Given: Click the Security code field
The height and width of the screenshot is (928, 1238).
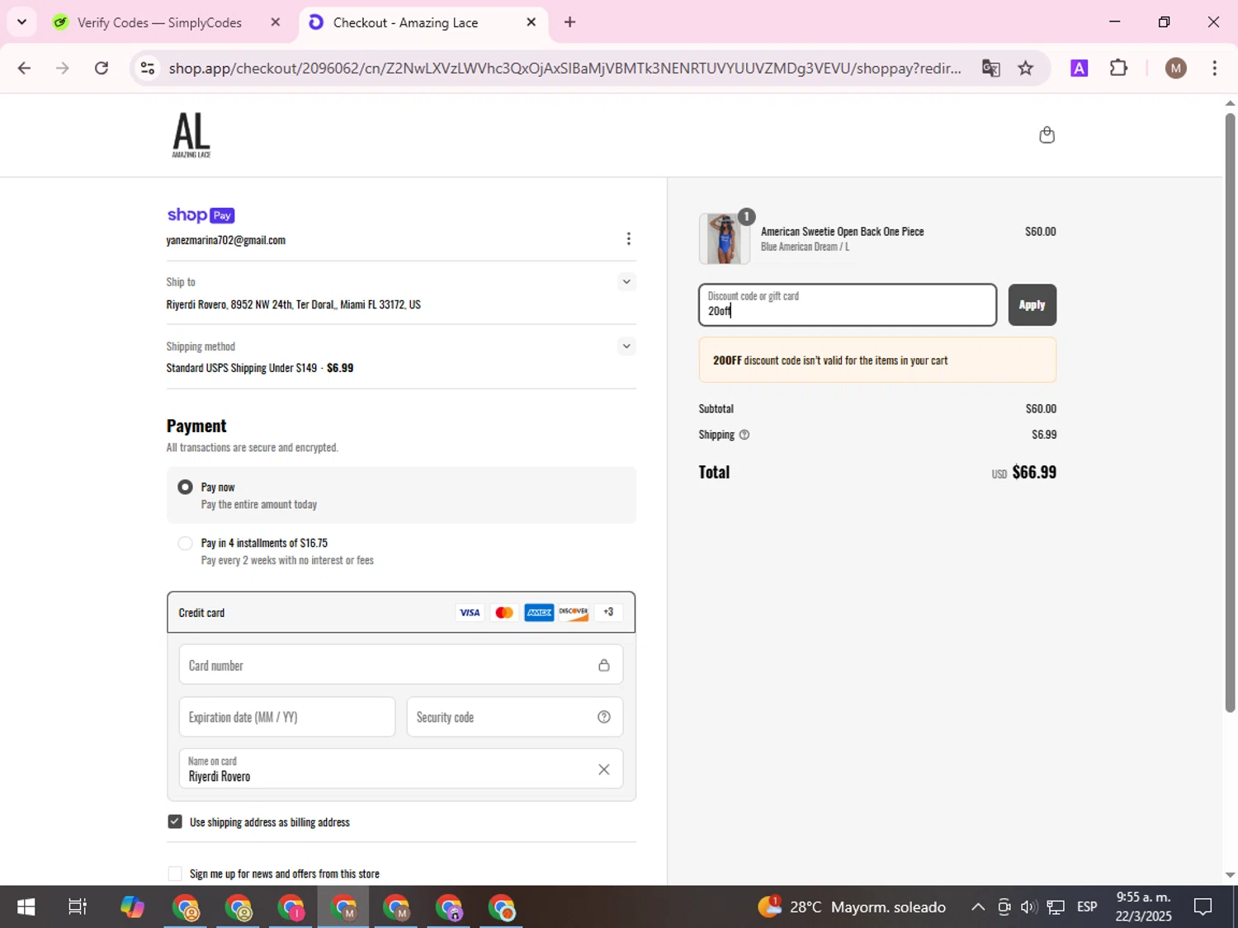Looking at the screenshot, I should click(514, 717).
